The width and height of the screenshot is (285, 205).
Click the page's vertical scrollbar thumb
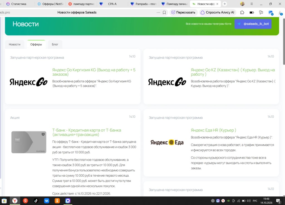coord(284,41)
